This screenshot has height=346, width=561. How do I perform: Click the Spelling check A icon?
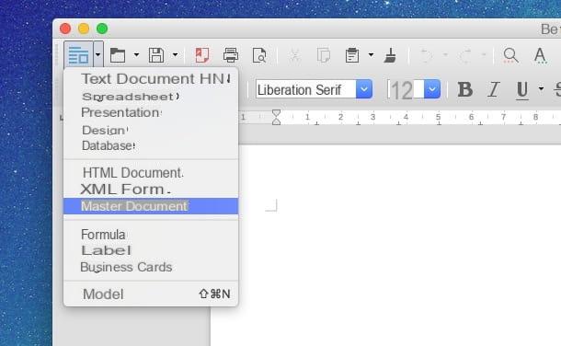[x=540, y=55]
